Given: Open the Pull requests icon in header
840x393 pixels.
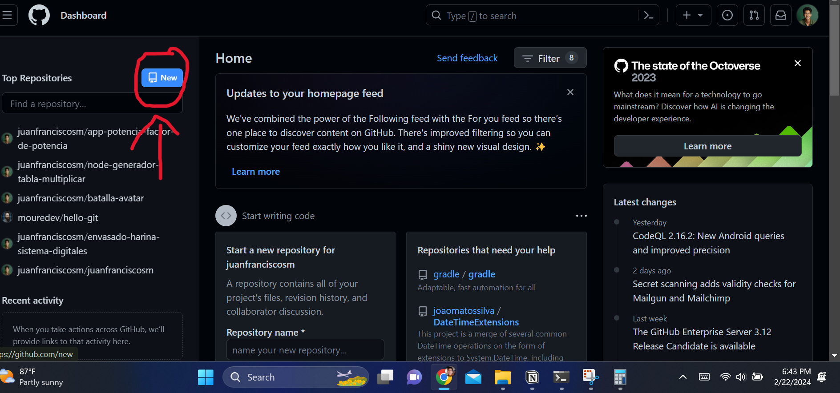Looking at the screenshot, I should point(754,16).
